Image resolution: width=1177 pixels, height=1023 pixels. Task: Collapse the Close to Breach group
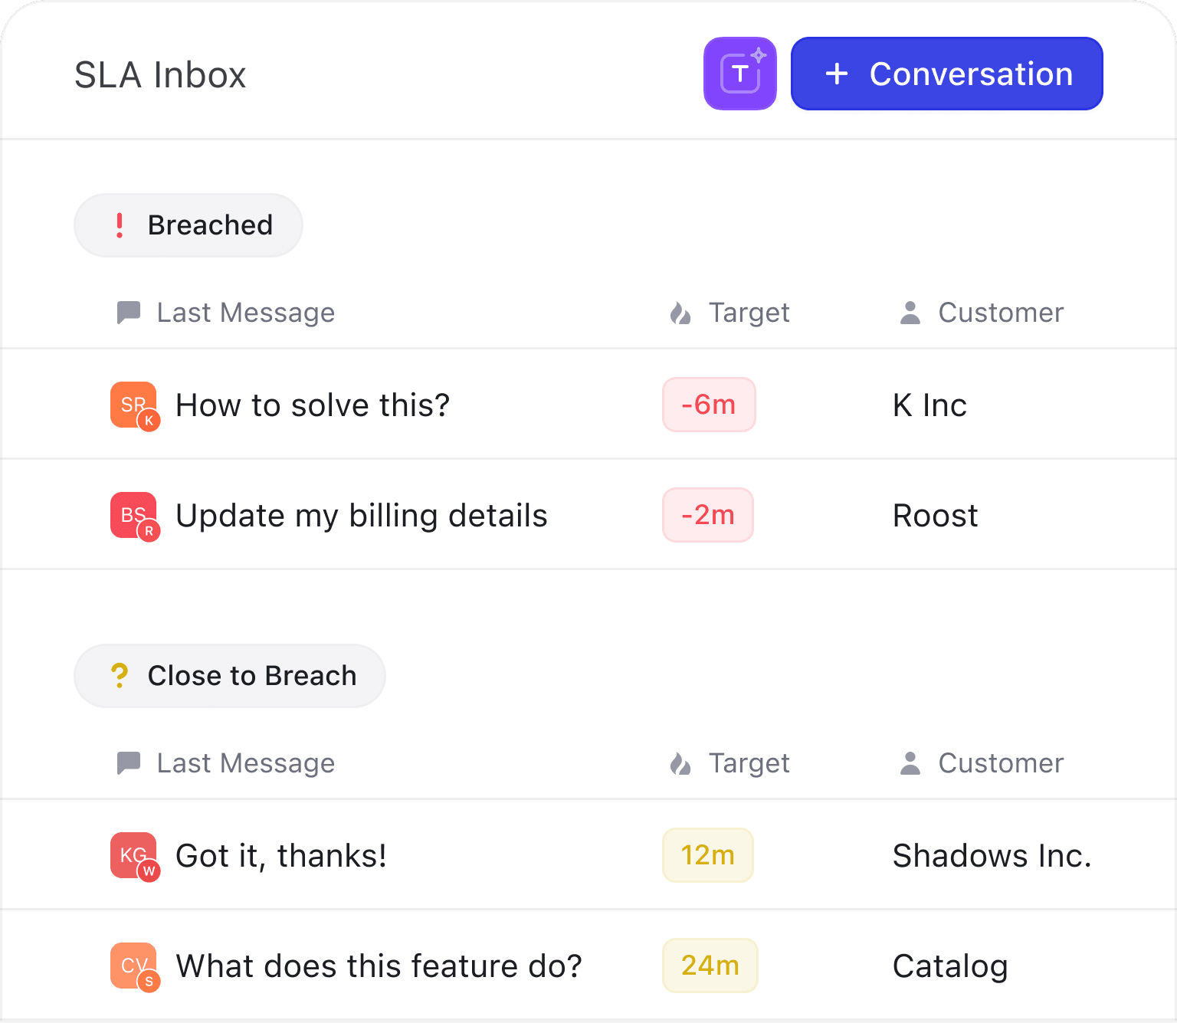tap(230, 676)
